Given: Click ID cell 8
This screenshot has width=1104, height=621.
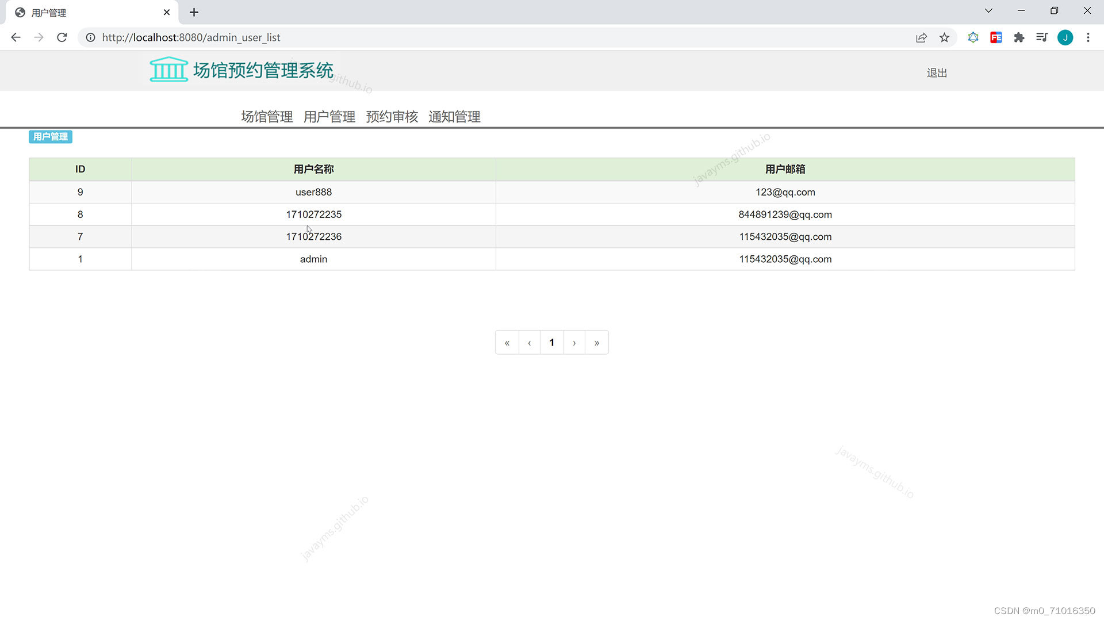Looking at the screenshot, I should [x=80, y=214].
